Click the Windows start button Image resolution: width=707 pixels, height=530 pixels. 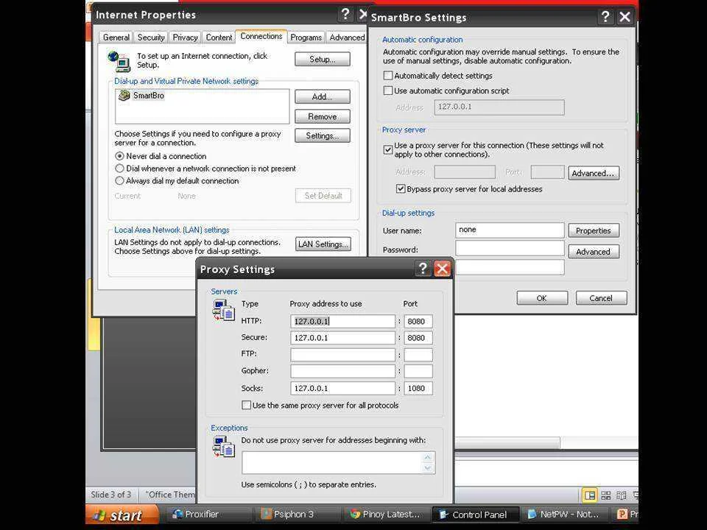(x=122, y=515)
